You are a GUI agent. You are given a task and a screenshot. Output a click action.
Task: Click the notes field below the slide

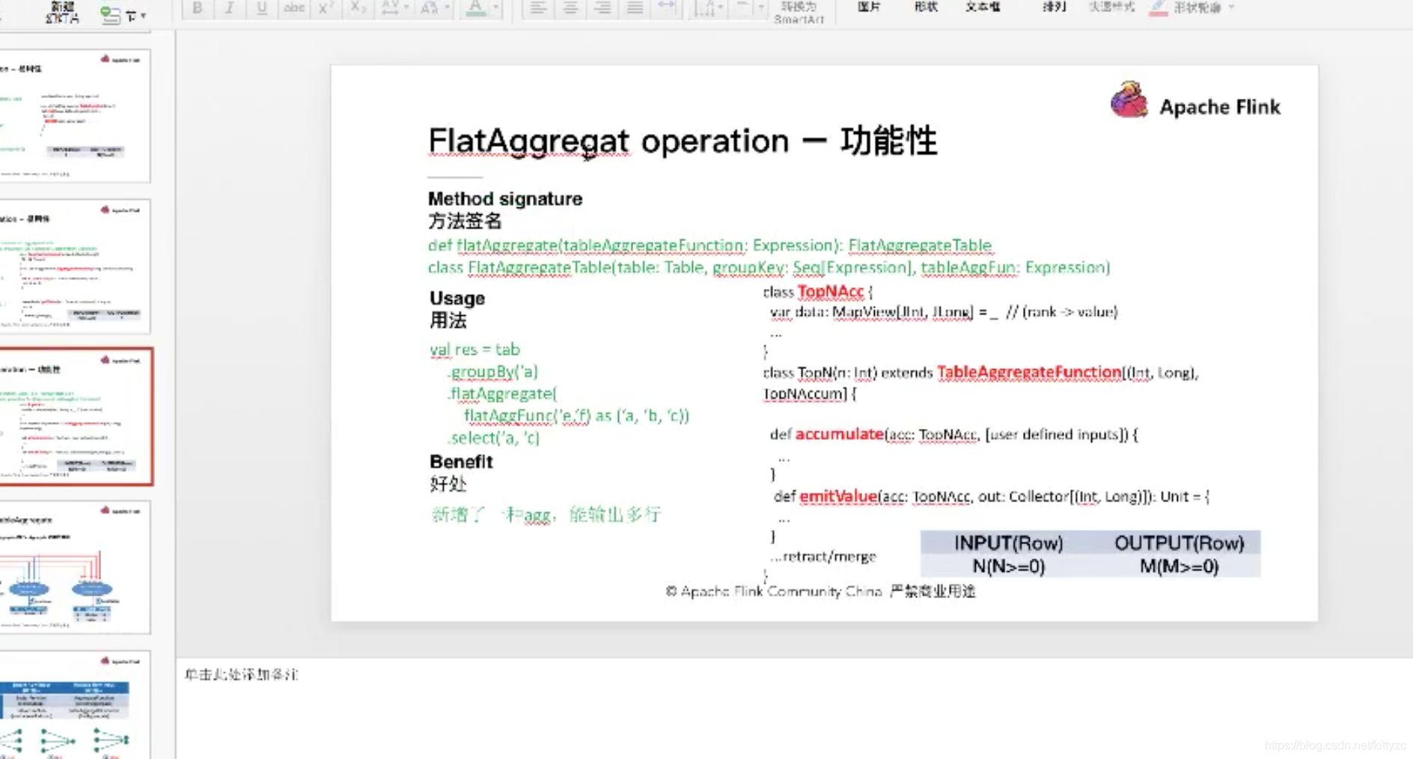point(794,707)
